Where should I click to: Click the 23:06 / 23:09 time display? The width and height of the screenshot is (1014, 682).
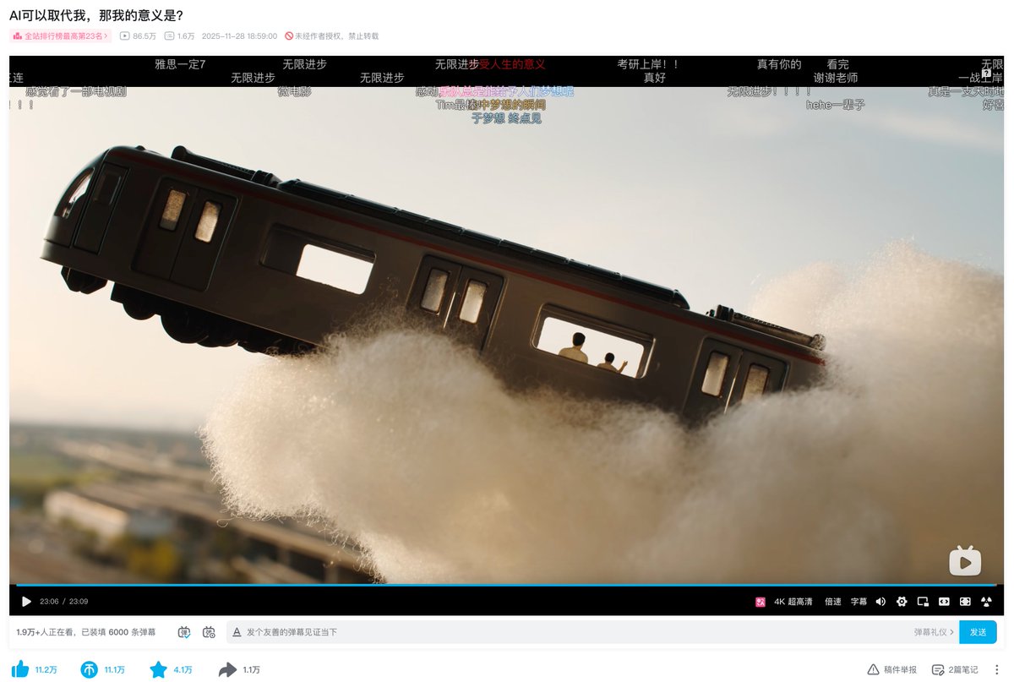[x=64, y=602]
